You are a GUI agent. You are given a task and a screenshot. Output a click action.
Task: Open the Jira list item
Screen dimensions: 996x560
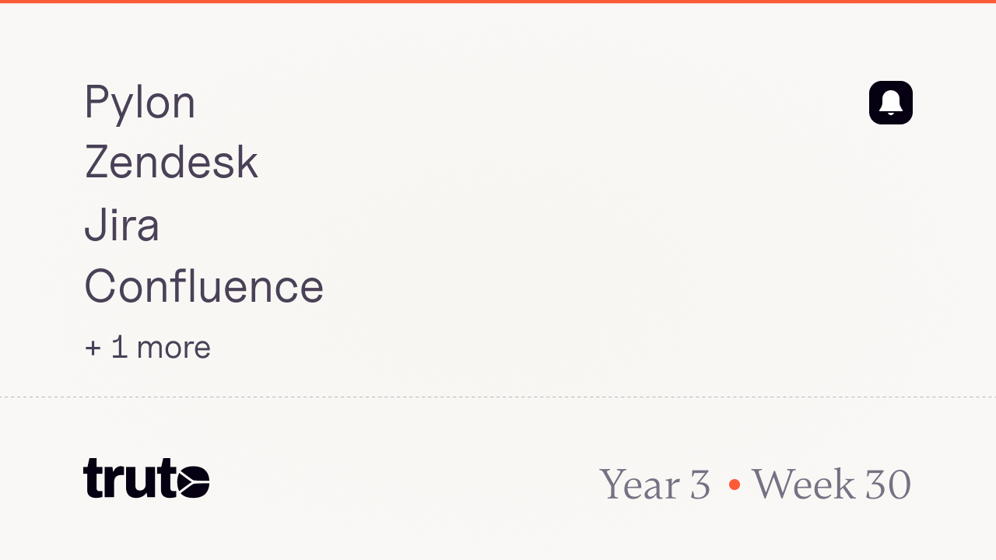tap(121, 224)
